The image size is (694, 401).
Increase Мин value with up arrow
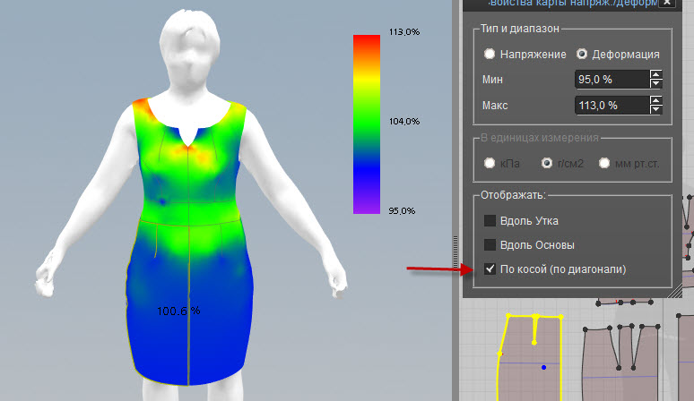click(x=656, y=75)
